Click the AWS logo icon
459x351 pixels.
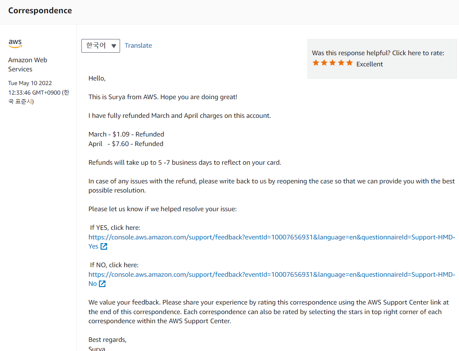click(15, 44)
